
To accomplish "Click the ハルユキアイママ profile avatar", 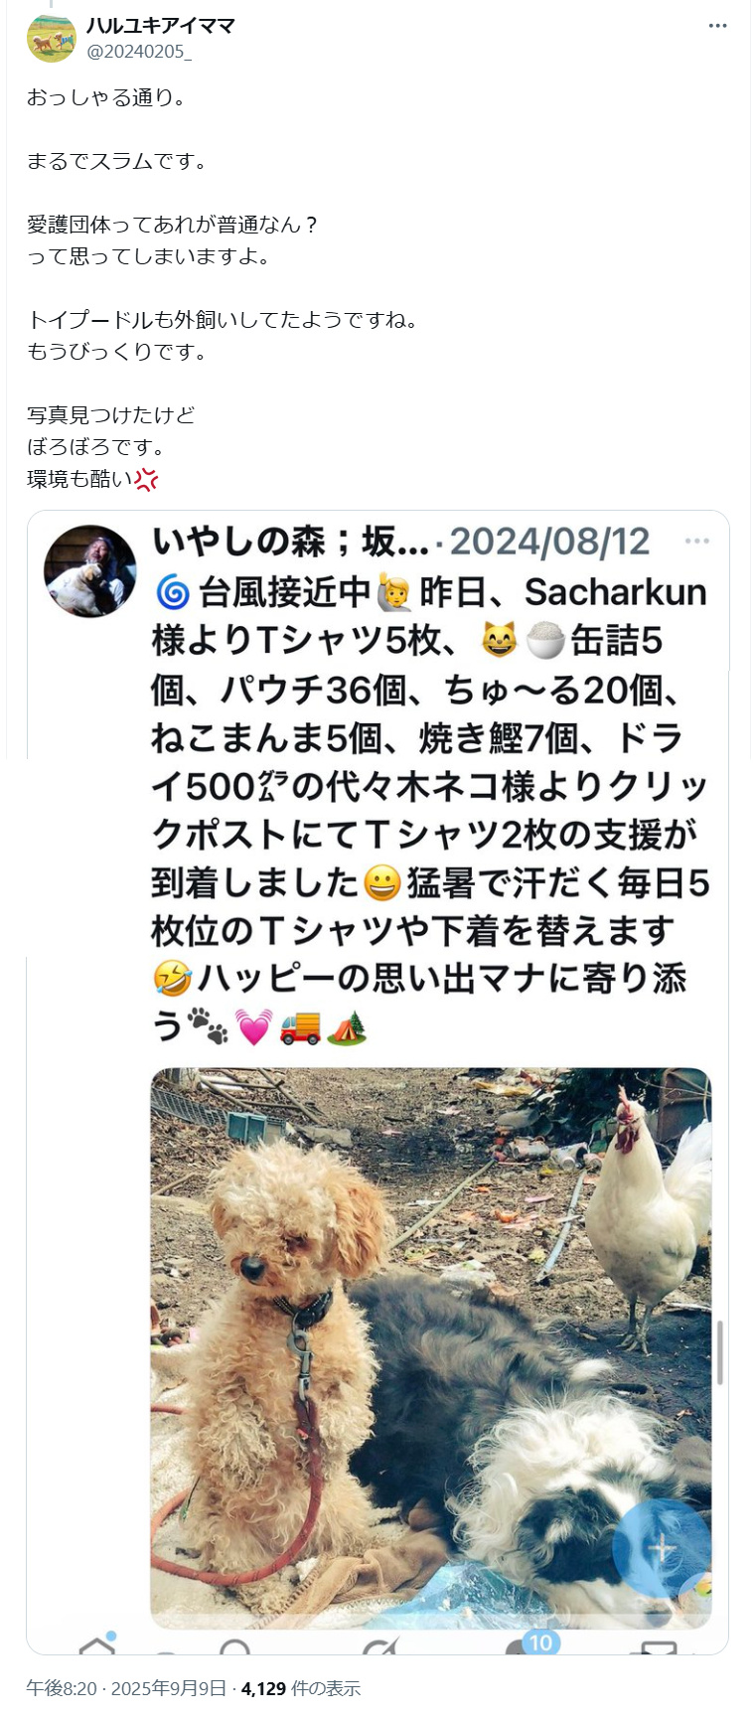I will coord(52,39).
